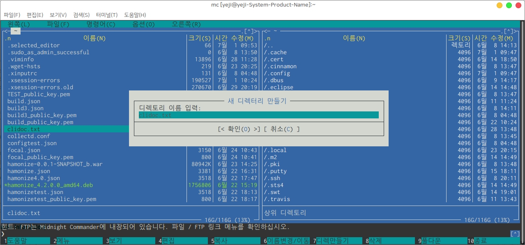The image size is (525, 245).
Task: Cancel the dialog with 취소(C)
Action: click(281, 129)
